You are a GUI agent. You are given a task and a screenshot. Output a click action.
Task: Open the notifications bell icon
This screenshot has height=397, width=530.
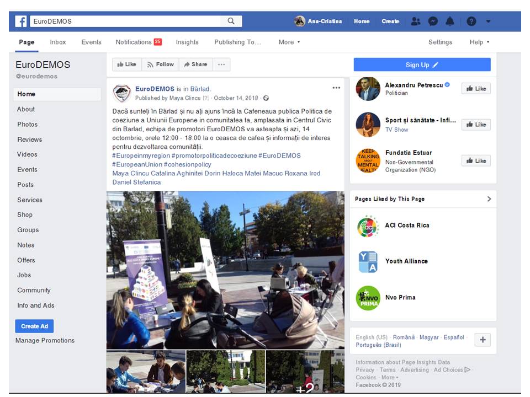point(450,22)
